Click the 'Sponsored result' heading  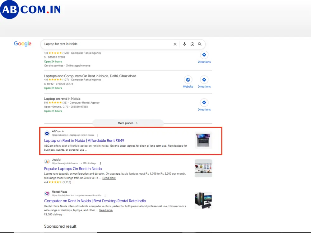[60, 226]
